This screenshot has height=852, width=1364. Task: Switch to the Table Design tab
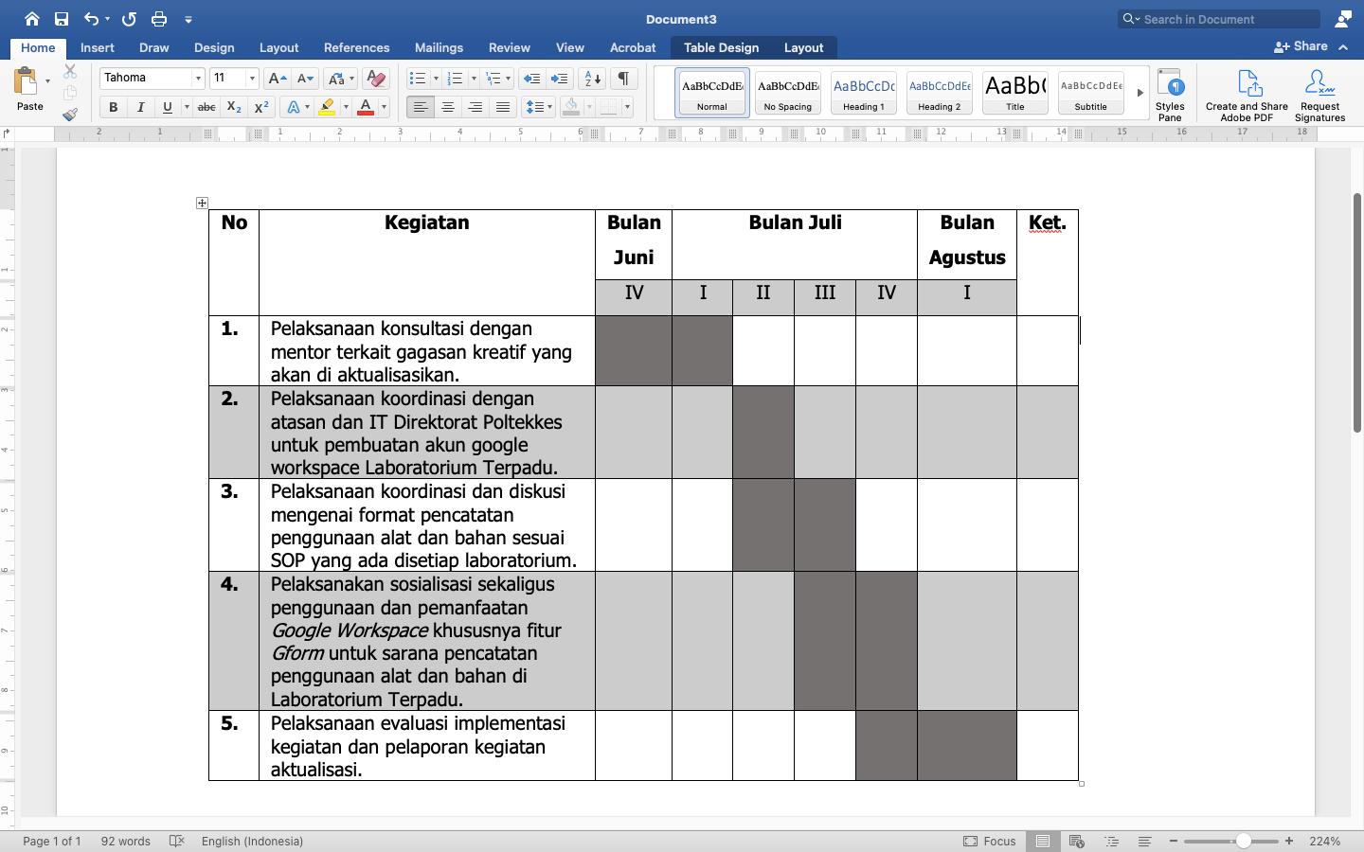click(720, 47)
